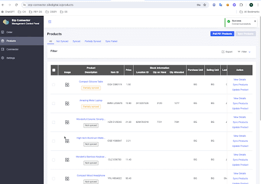Image resolution: width=261 pixels, height=184 pixels.
Task: Click the Export icon in the filter bar
Action: [x=223, y=51]
